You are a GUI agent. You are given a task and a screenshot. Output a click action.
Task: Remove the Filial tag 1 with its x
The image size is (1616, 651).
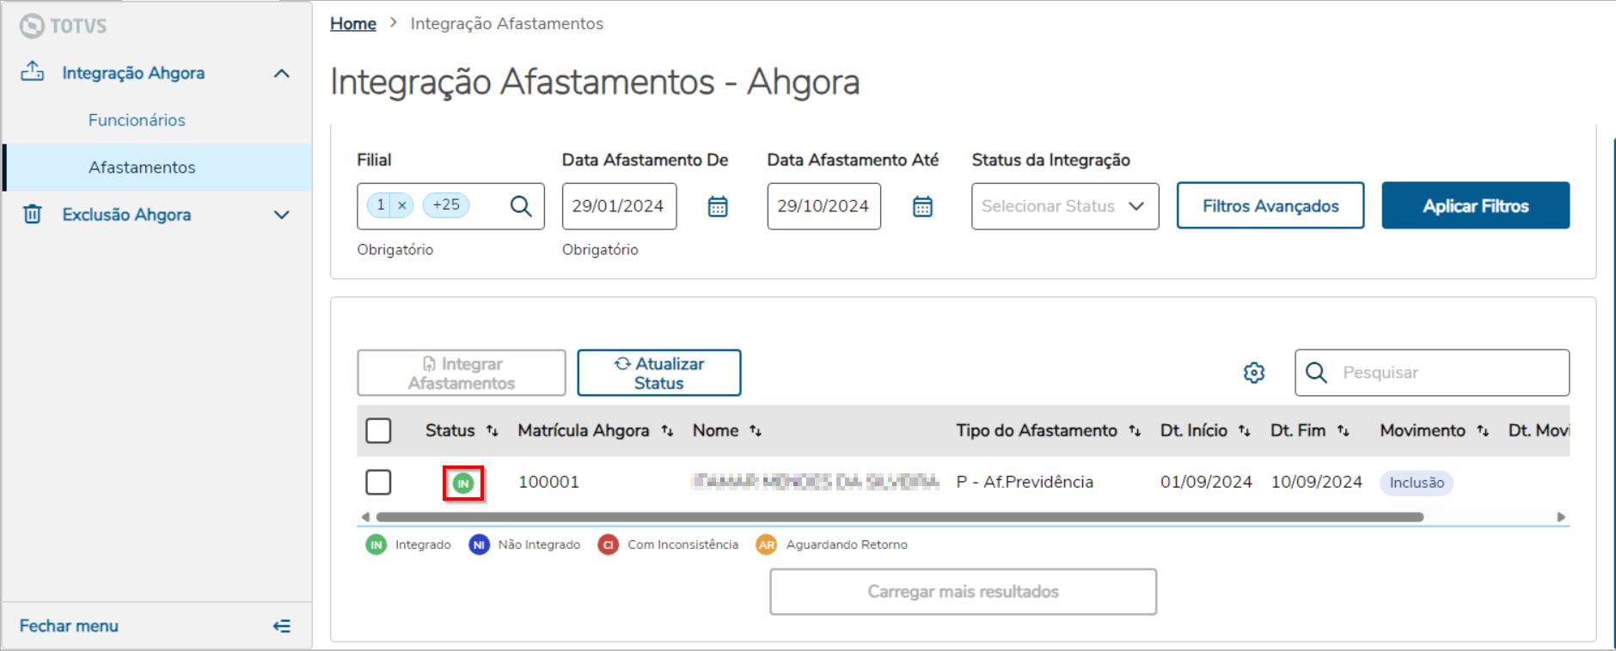coord(401,205)
